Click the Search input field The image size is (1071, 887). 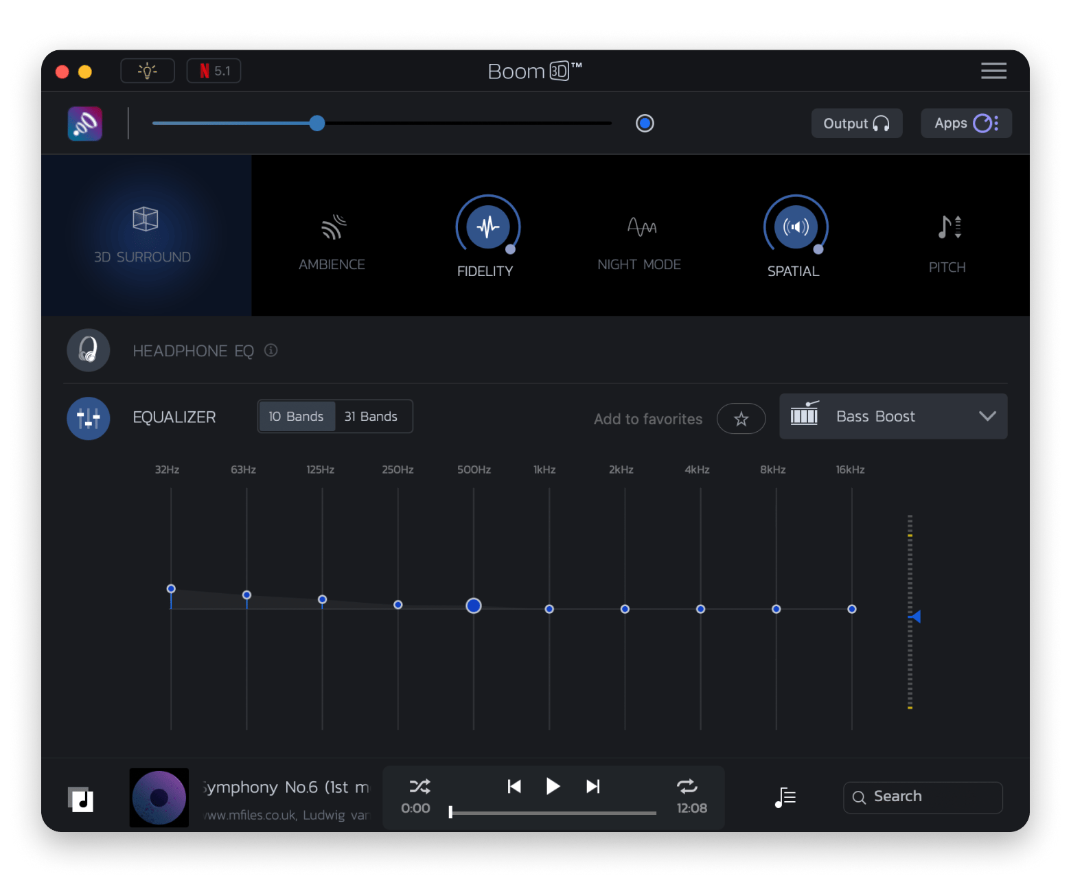tap(922, 797)
